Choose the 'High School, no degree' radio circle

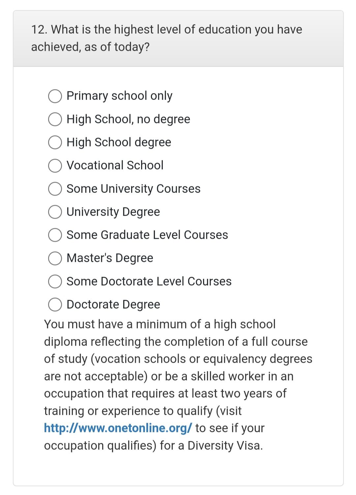(55, 119)
